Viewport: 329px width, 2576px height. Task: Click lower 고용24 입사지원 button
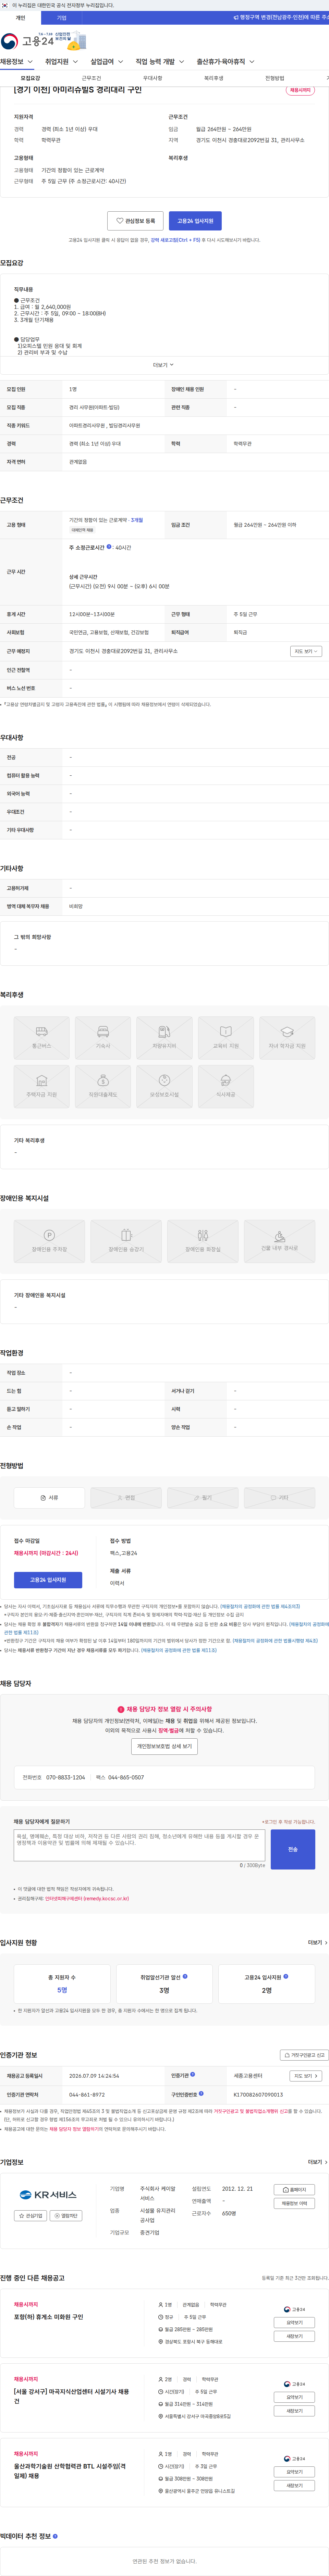[x=48, y=1580]
